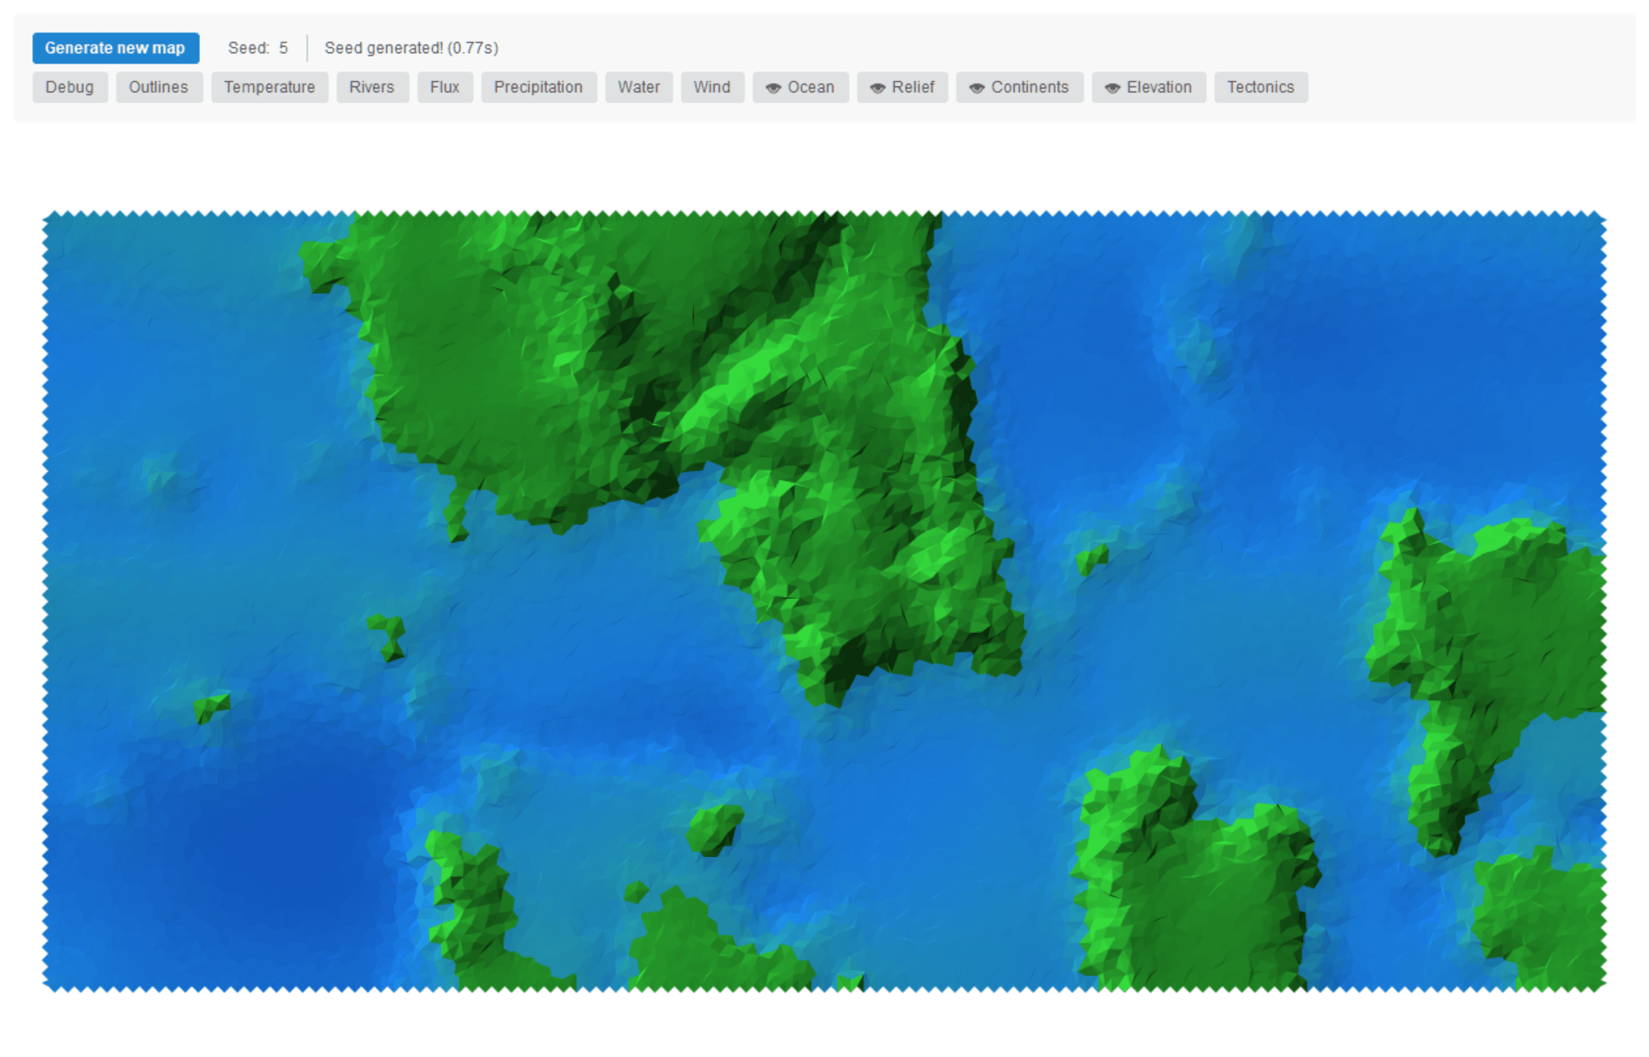This screenshot has width=1649, height=1057.
Task: Toggle the Debug layer
Action: click(70, 87)
